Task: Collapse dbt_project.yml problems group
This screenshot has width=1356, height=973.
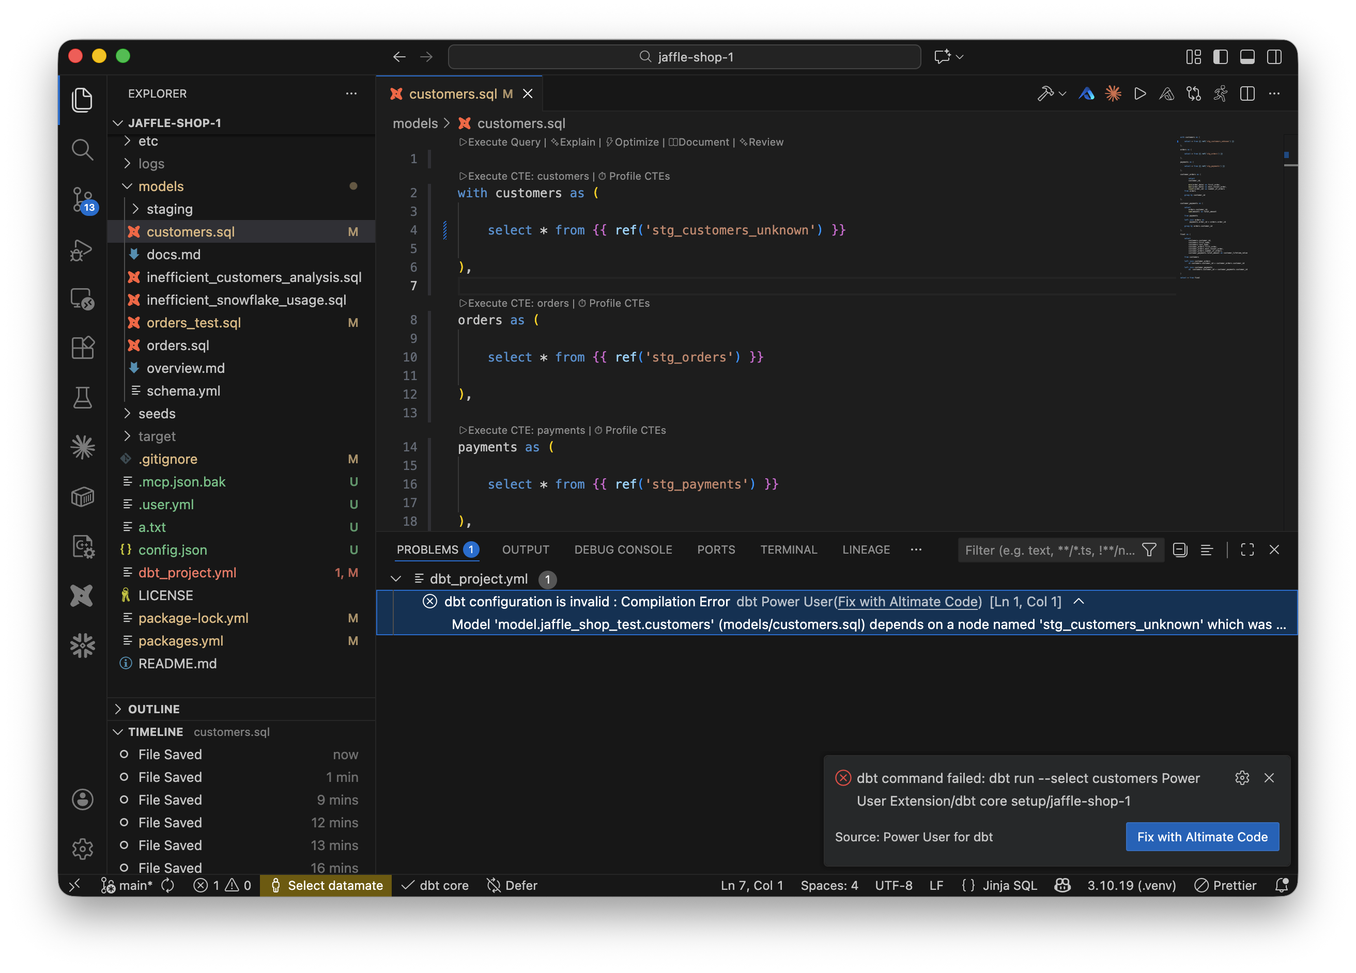Action: click(x=396, y=578)
